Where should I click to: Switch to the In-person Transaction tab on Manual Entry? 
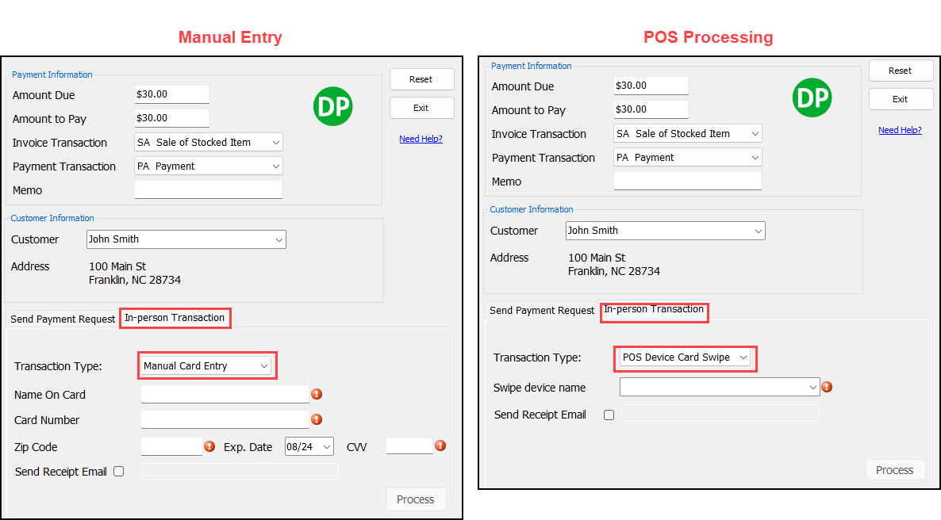click(x=175, y=318)
